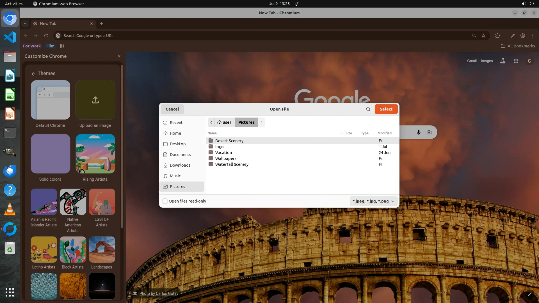This screenshot has width=539, height=303.
Task: Select the Waterfall Scenery folder row
Action: 232,164
